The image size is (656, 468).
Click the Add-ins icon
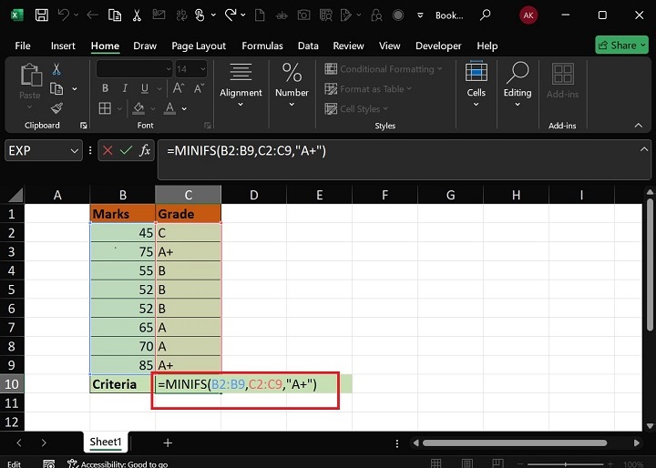pyautogui.click(x=562, y=74)
